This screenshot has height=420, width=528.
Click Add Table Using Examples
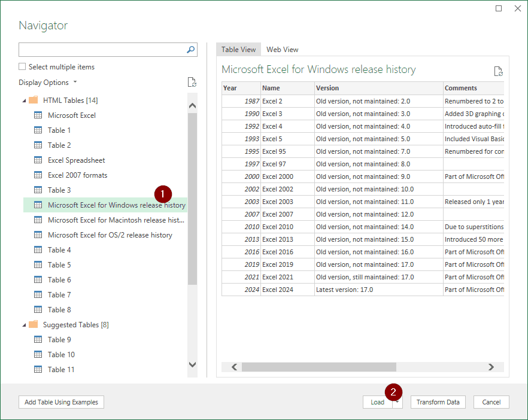61,402
